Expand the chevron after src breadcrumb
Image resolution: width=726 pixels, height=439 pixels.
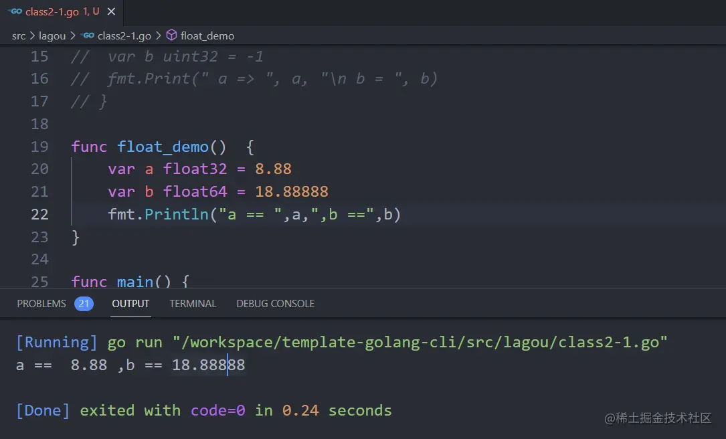32,35
